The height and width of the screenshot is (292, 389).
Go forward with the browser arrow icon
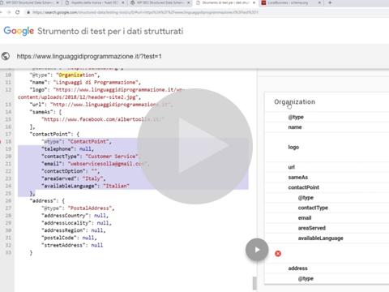[8, 12]
